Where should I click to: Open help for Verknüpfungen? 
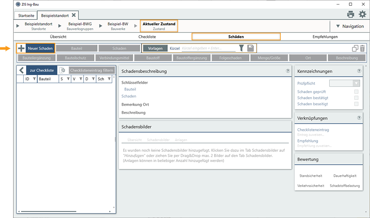(x=359, y=118)
